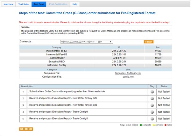Click the flag indicator for step 3
The width and height of the screenshot is (191, 136).
point(152,105)
